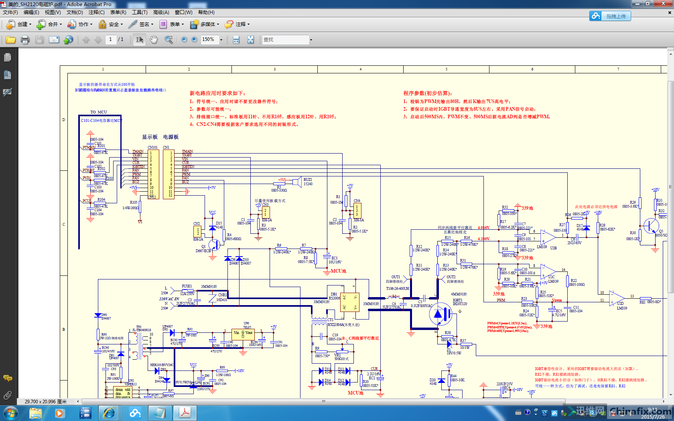Image resolution: width=674 pixels, height=421 pixels.
Task: Open Internet Explorer from taskbar
Action: click(x=109, y=413)
